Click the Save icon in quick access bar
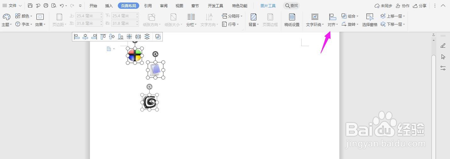 click(30, 6)
